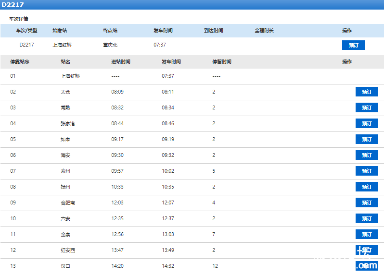Select station name 红安西
This screenshot has width=384, height=274.
(68, 250)
